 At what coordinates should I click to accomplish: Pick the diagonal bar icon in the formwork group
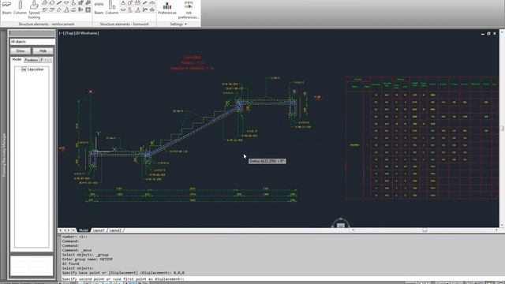pyautogui.click(x=145, y=2)
